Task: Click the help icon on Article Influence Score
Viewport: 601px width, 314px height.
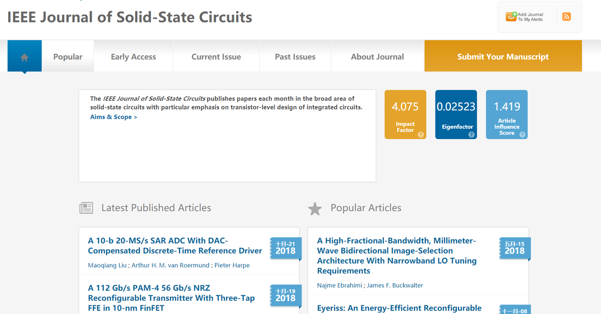Action: point(522,135)
